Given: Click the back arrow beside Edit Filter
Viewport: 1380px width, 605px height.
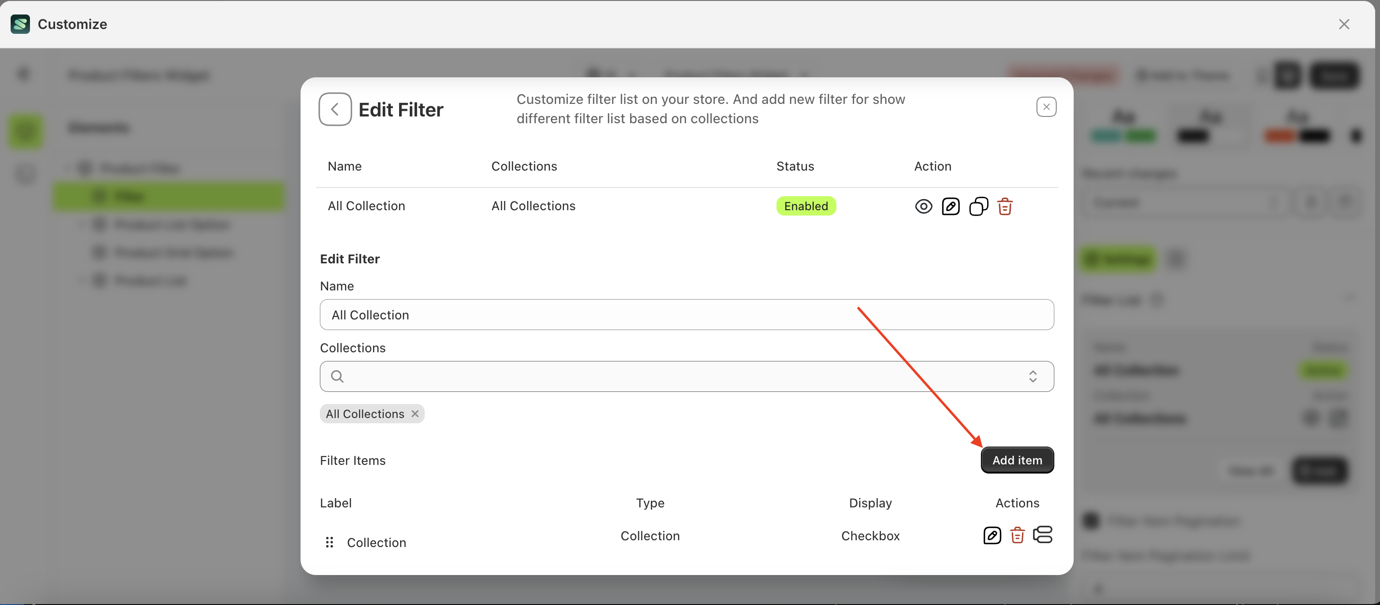Looking at the screenshot, I should (x=335, y=109).
